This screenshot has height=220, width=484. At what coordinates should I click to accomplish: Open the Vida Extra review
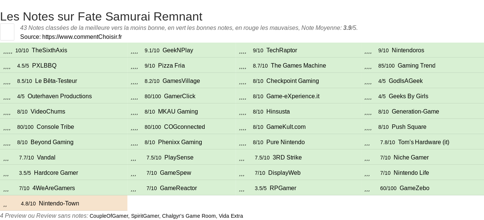231,216
